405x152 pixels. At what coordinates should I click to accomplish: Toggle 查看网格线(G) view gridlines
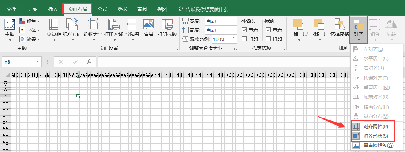click(x=377, y=145)
